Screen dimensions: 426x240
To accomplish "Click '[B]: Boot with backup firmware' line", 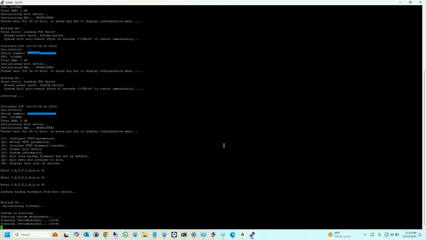I will pos(45,156).
